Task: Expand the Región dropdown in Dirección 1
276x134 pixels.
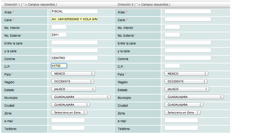Action: point(72,81)
